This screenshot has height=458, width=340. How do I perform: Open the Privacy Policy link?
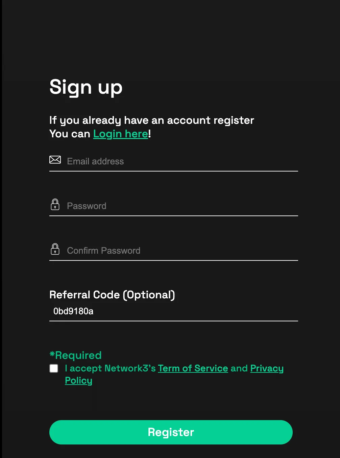[x=174, y=374]
